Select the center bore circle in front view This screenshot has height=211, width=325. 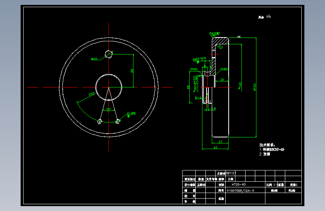coord(109,87)
